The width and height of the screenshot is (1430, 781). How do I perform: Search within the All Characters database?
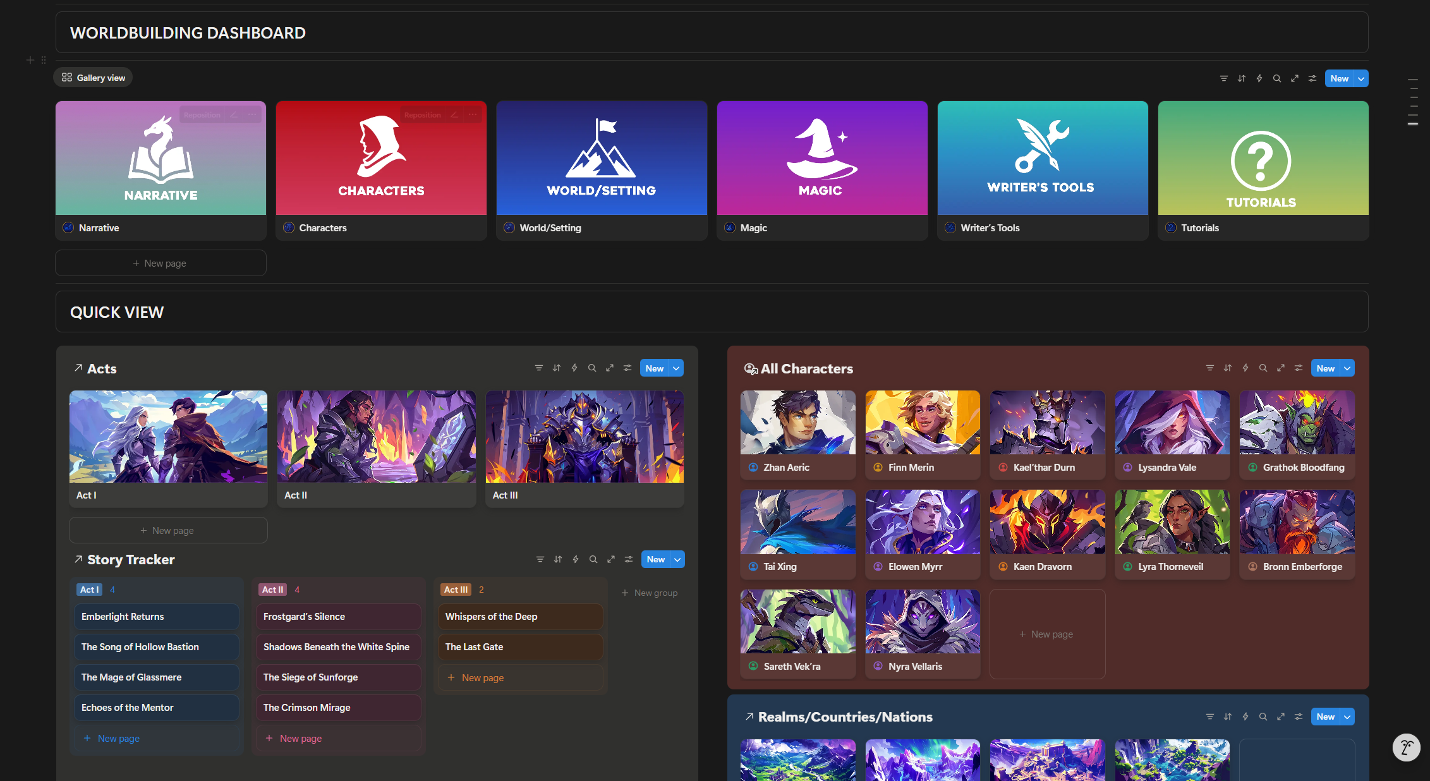(1263, 368)
